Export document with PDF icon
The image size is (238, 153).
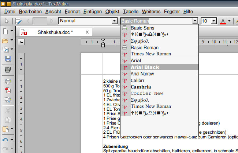8,90
